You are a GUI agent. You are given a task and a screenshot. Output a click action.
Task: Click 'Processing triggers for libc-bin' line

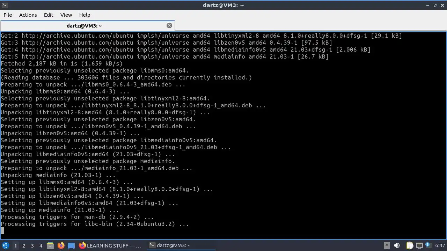tap(95, 224)
